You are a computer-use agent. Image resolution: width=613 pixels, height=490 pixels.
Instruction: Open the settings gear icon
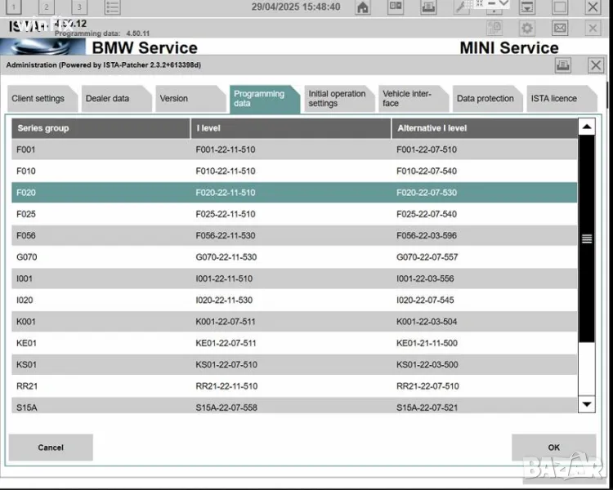[527, 28]
